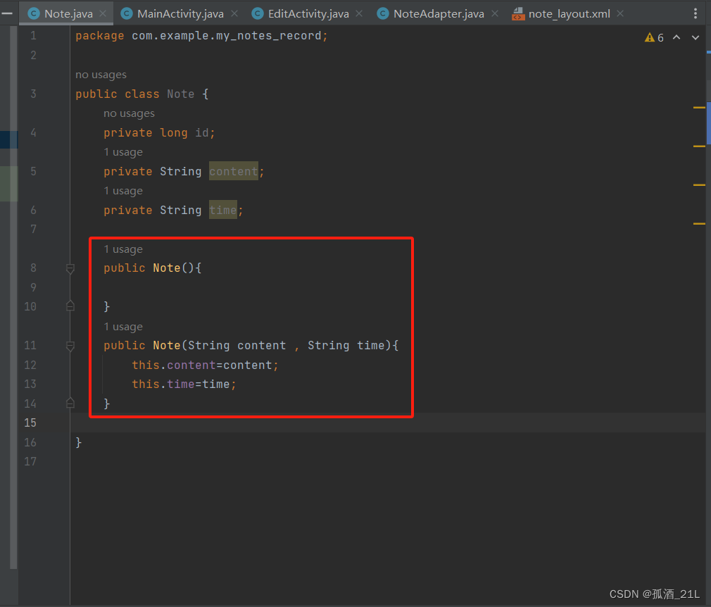This screenshot has height=607, width=711.
Task: Click the collapse panel minus icon at top left
Action: coord(7,13)
